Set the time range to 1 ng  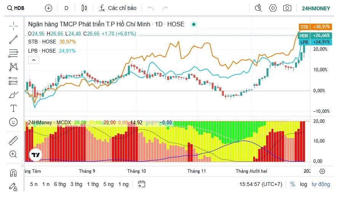[x=123, y=184]
